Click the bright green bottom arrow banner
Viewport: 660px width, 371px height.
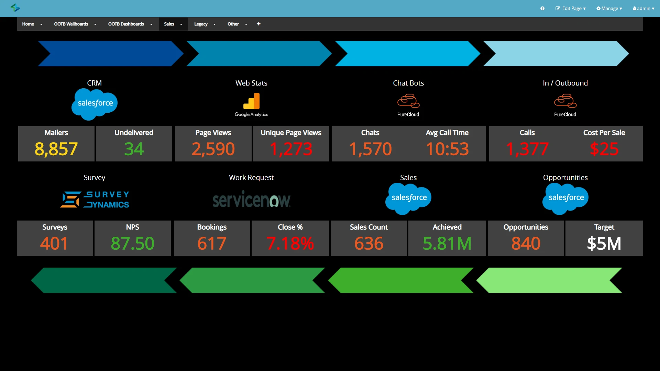(401, 280)
